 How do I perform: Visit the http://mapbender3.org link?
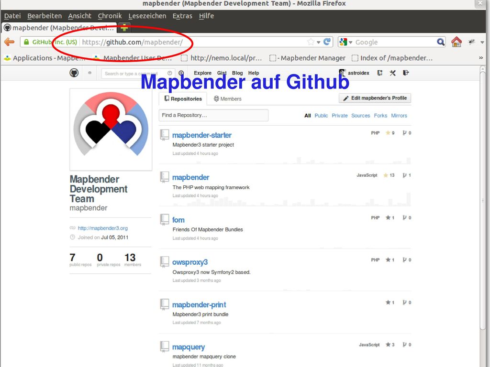[103, 228]
